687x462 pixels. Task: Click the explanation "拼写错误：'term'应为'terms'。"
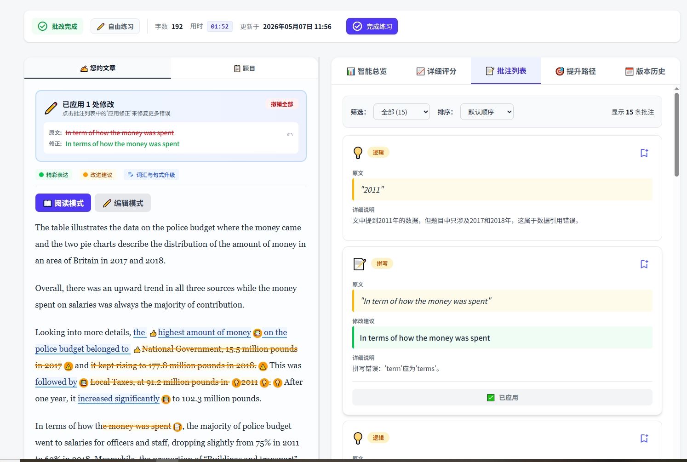pyautogui.click(x=397, y=369)
